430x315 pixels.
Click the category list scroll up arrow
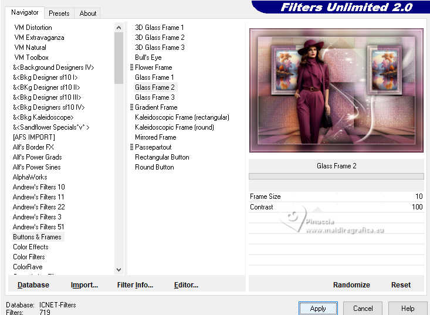pos(118,28)
